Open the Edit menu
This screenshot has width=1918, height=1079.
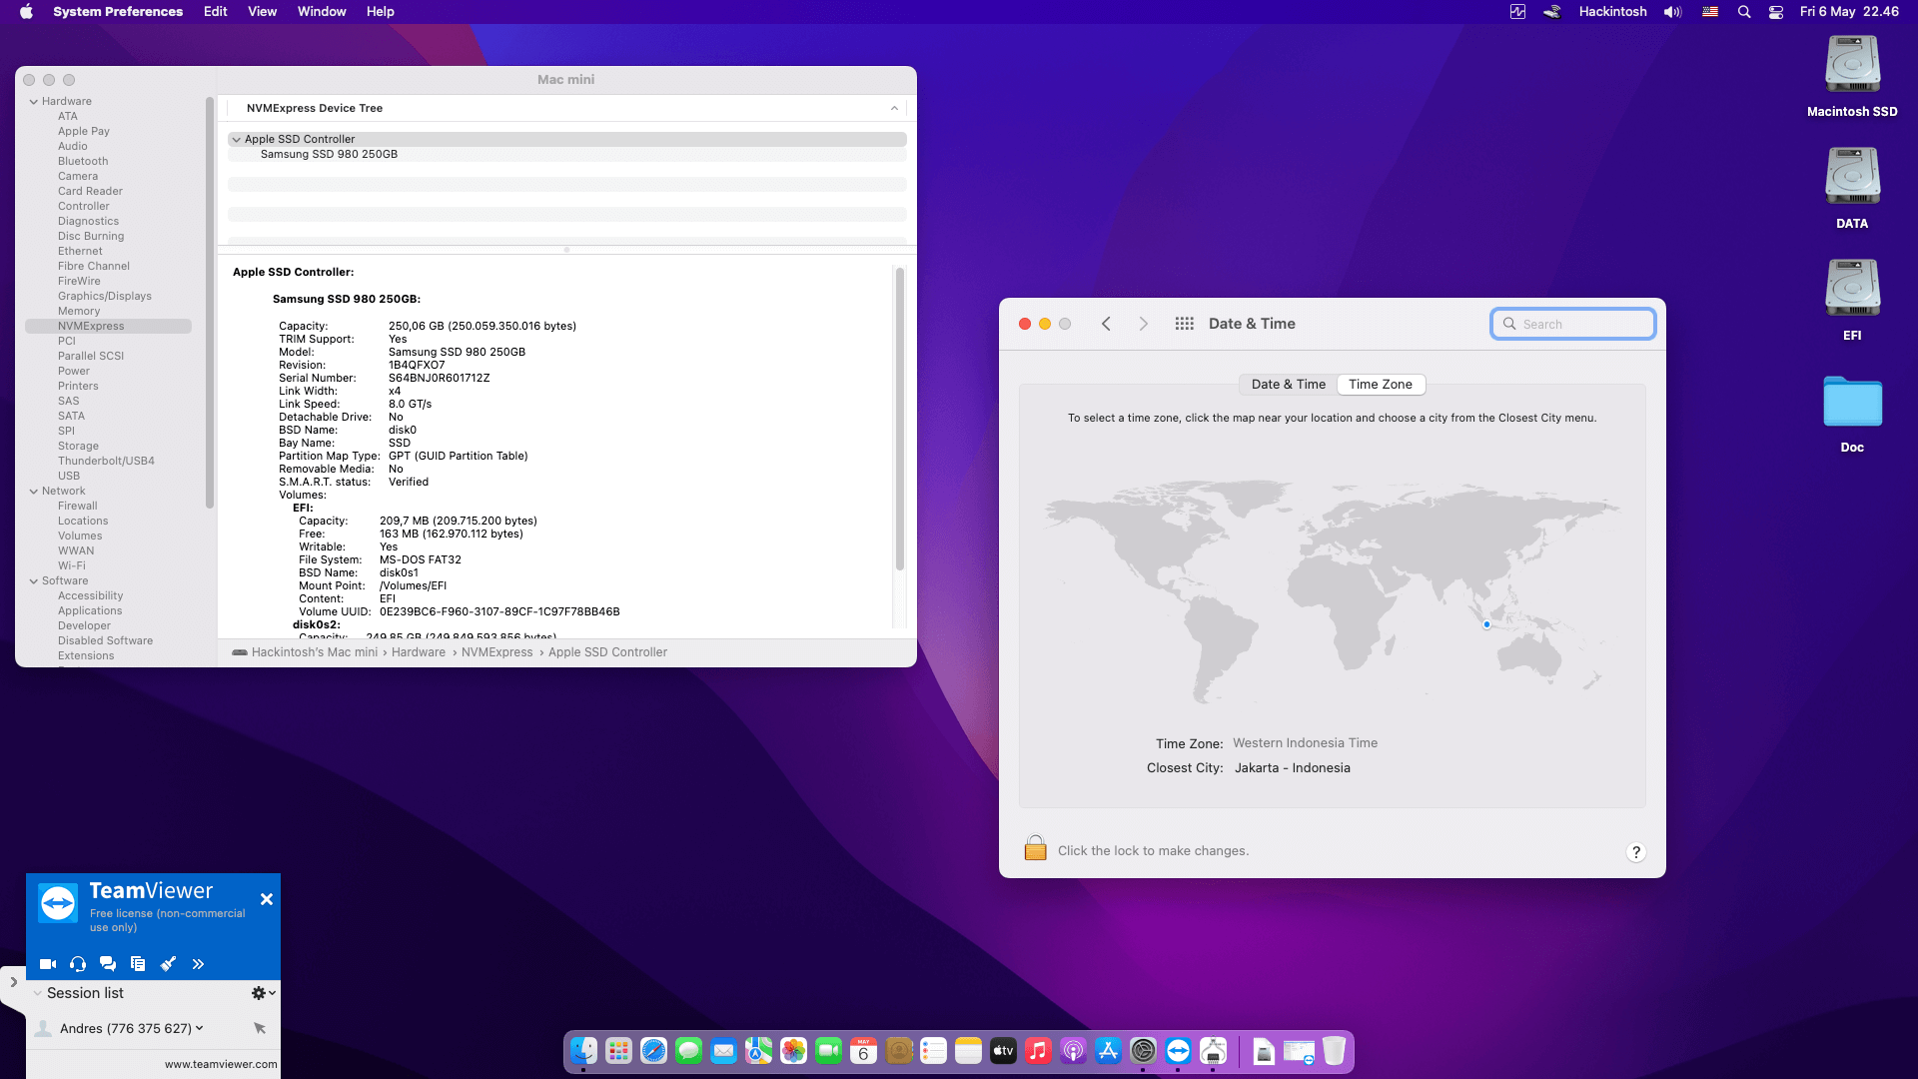click(x=215, y=12)
